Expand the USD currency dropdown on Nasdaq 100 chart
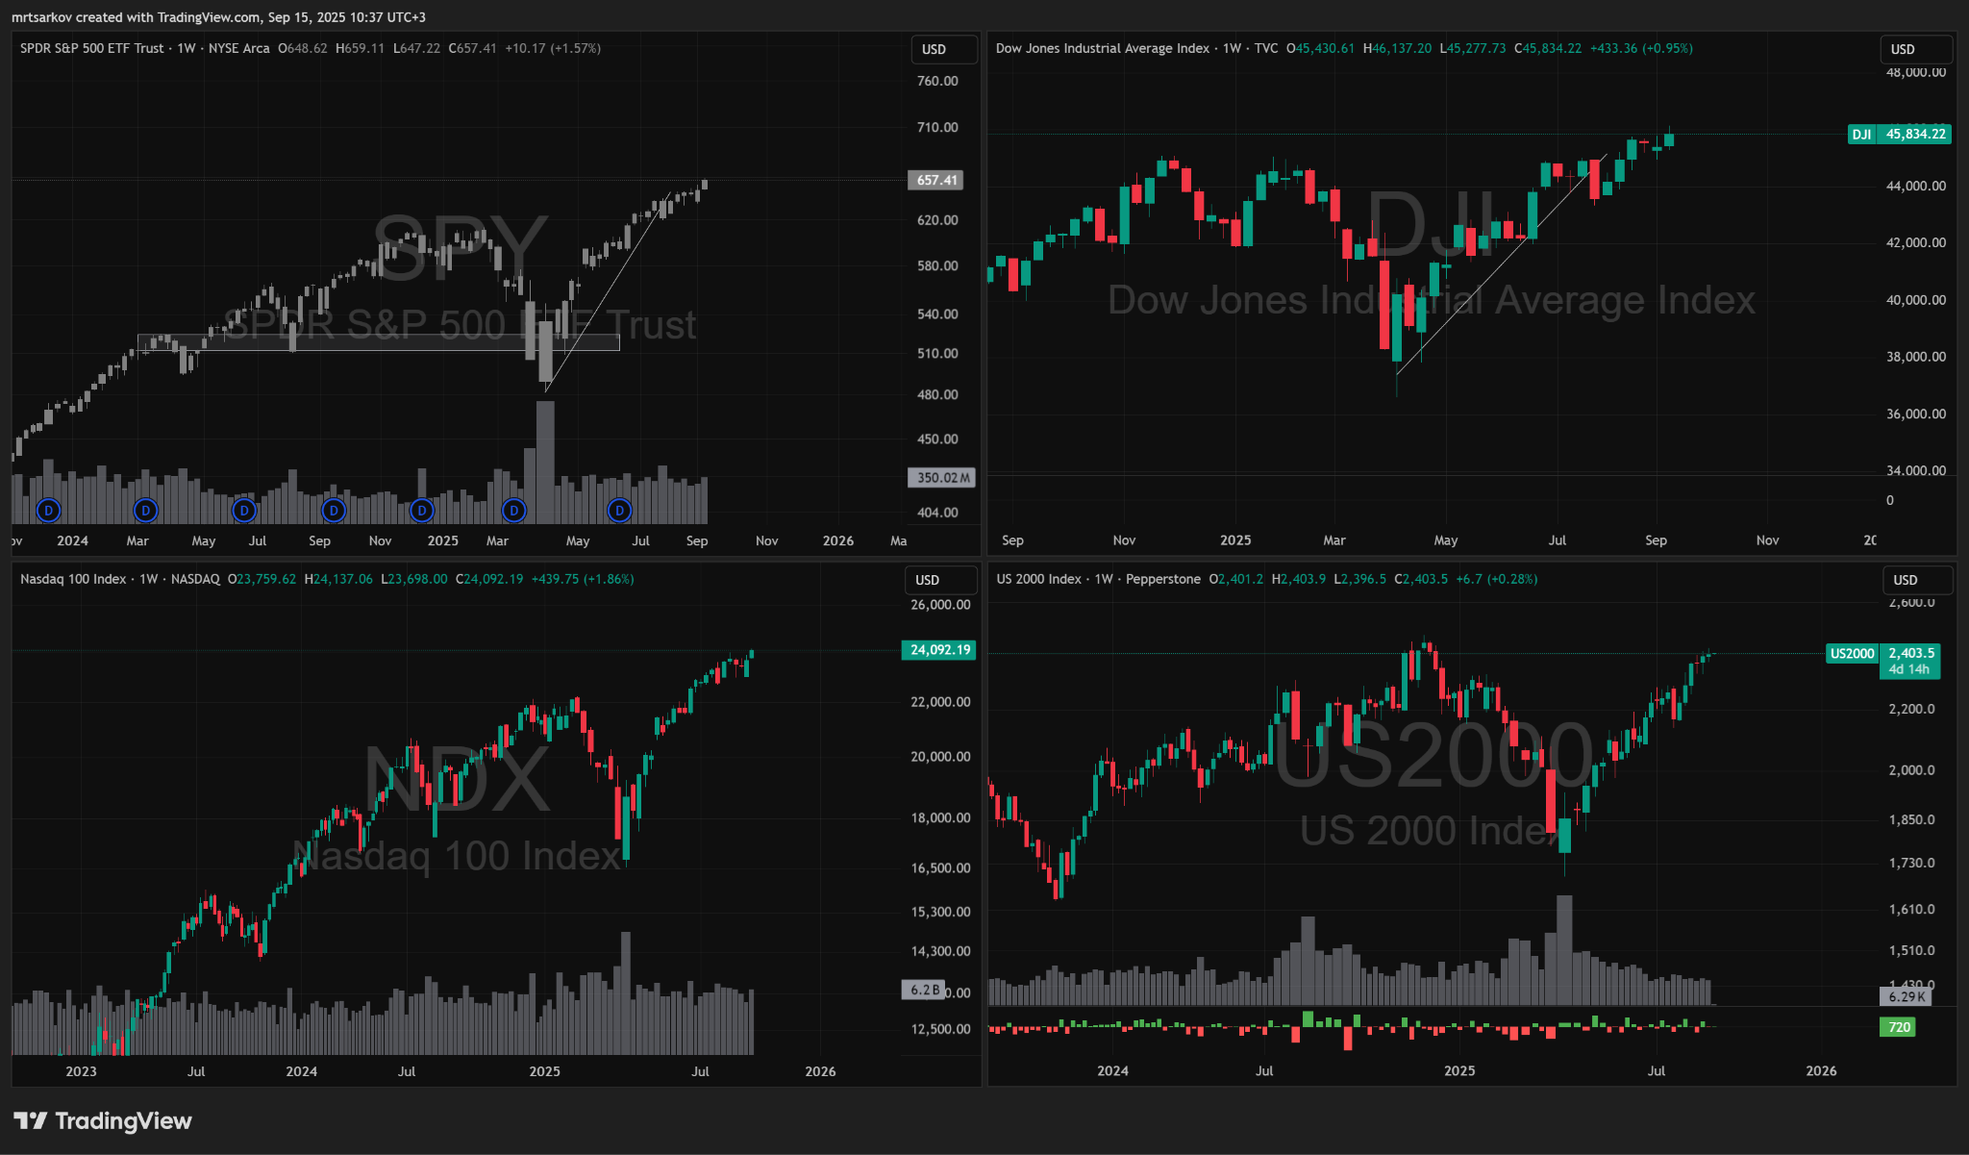The height and width of the screenshot is (1155, 1969). tap(938, 580)
